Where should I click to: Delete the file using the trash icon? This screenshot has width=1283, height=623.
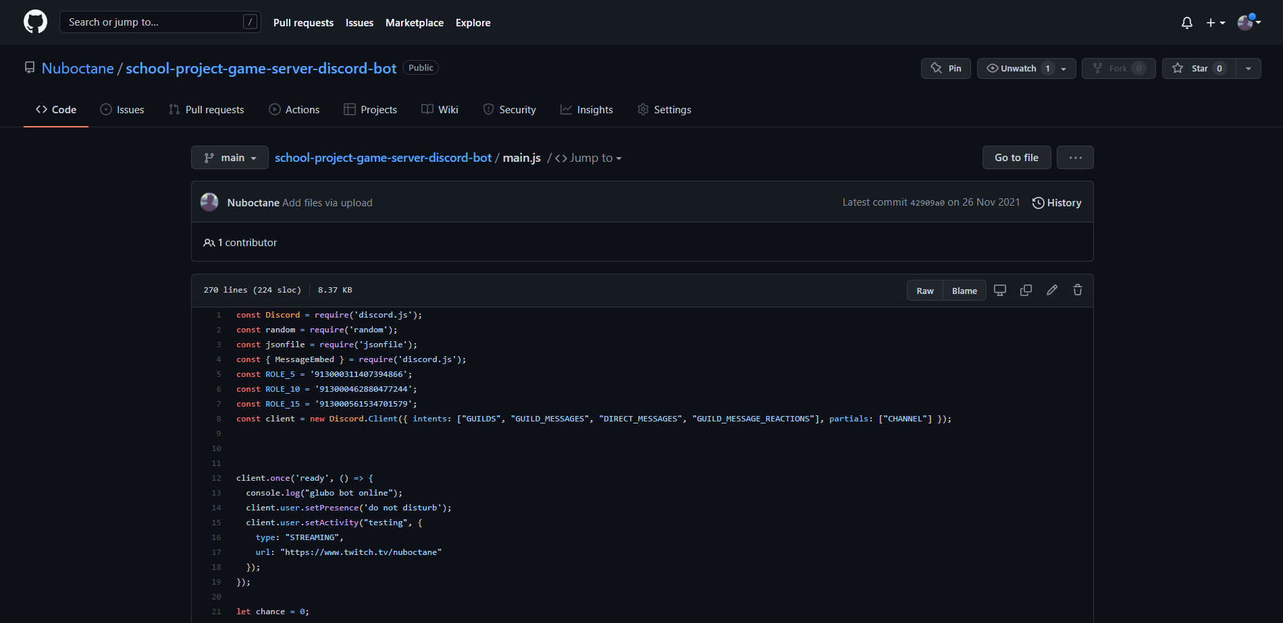point(1077,290)
